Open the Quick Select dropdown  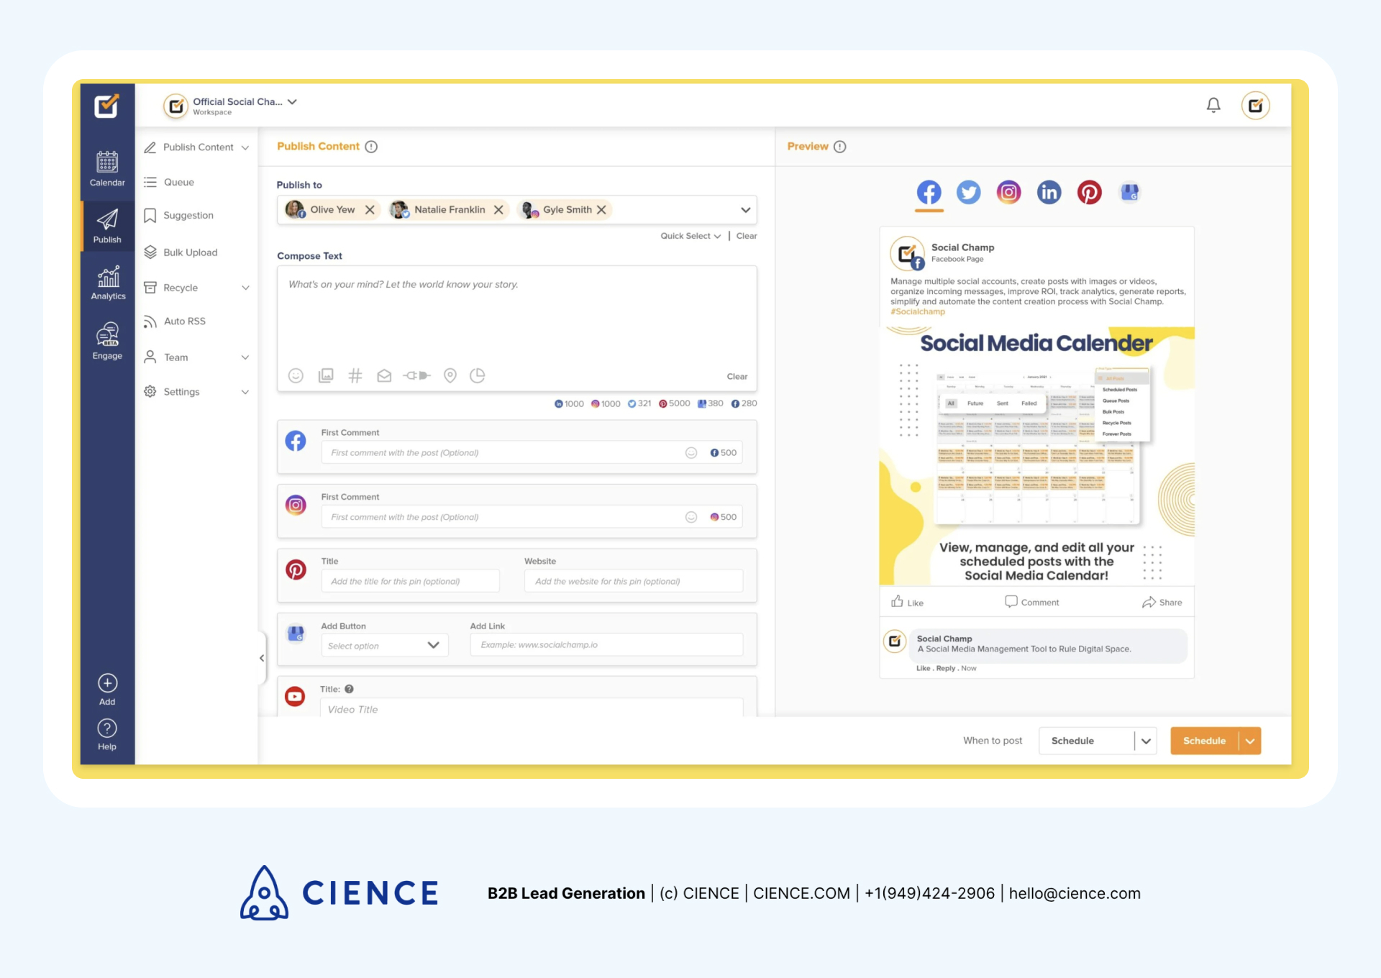pyautogui.click(x=690, y=236)
